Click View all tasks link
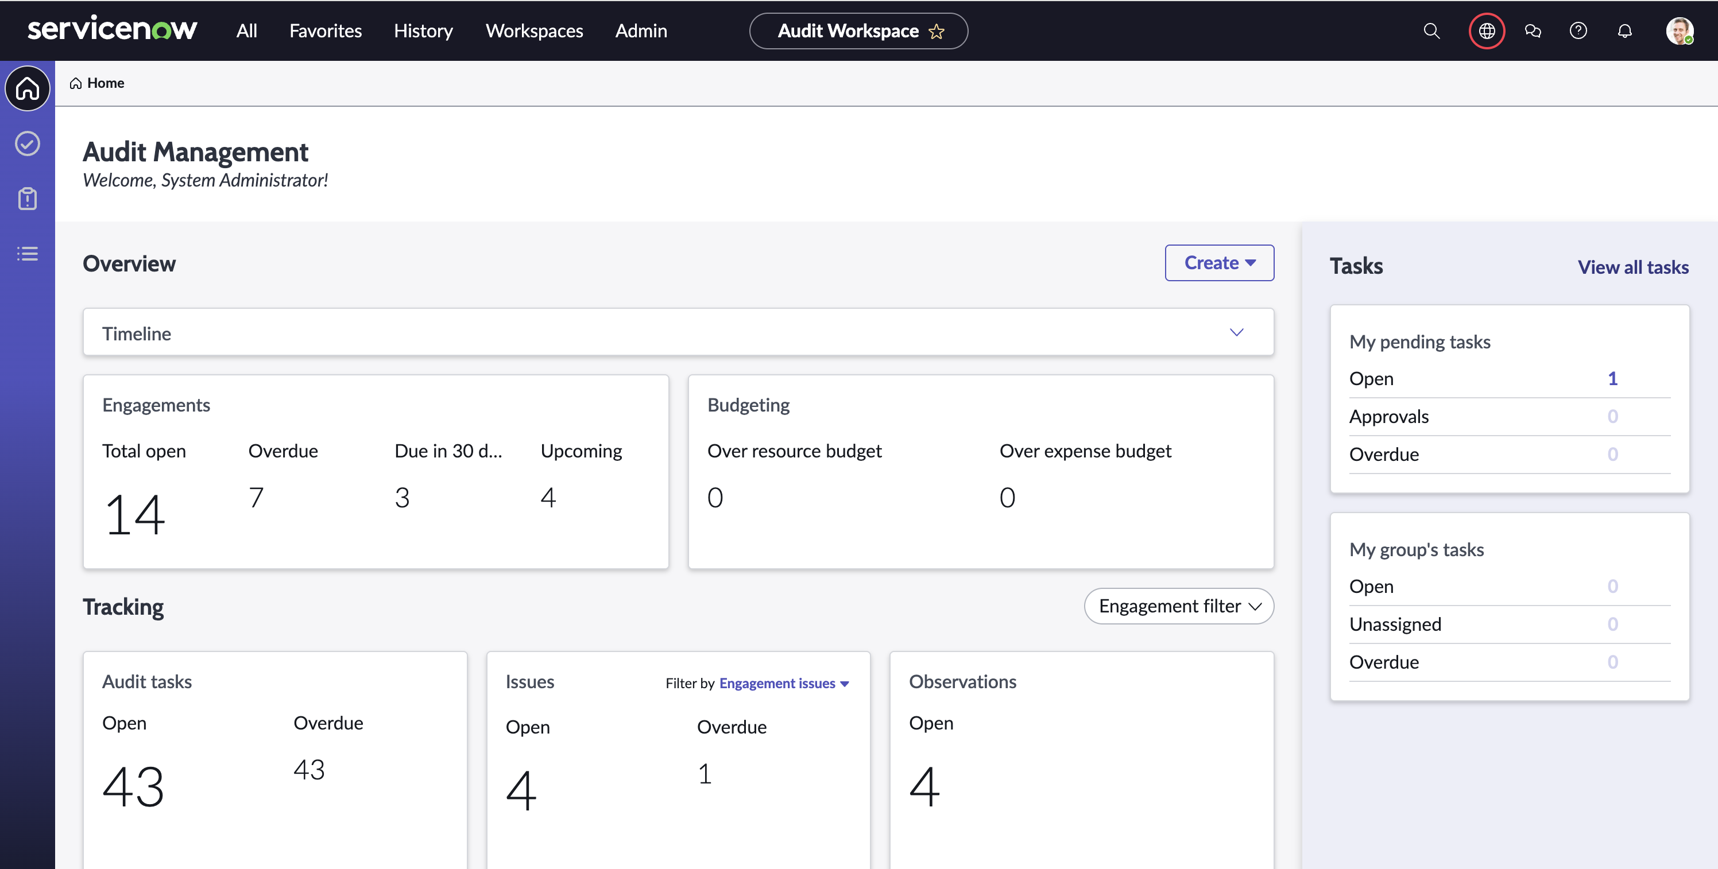This screenshot has height=869, width=1718. 1633,267
